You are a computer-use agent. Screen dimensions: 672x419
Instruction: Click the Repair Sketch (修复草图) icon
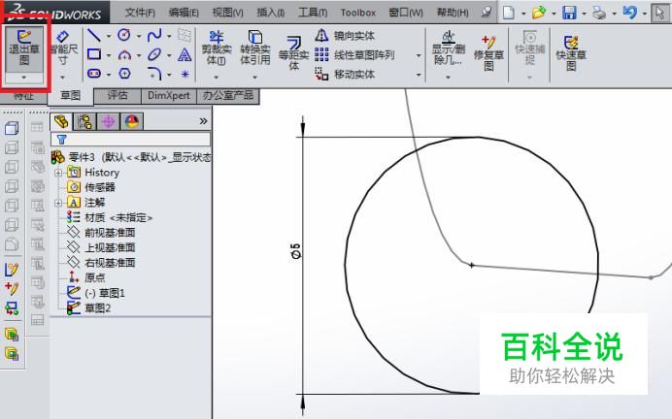488,50
